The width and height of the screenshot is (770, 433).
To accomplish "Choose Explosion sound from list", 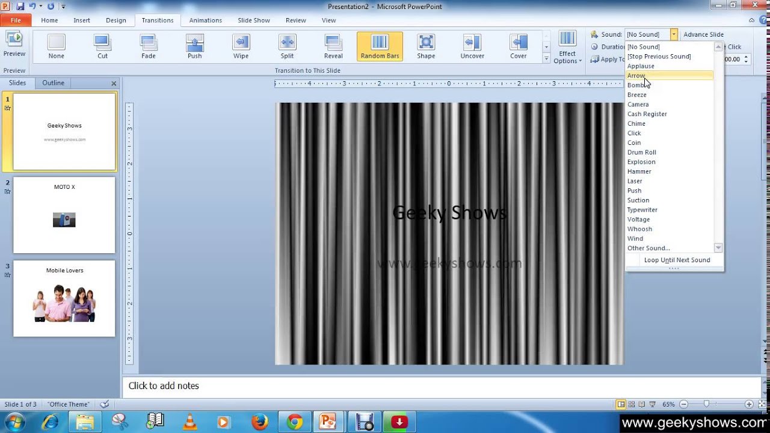I will tap(670, 162).
